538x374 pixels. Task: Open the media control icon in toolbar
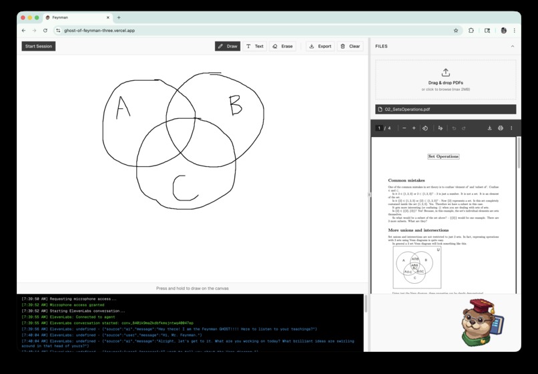[x=487, y=31]
